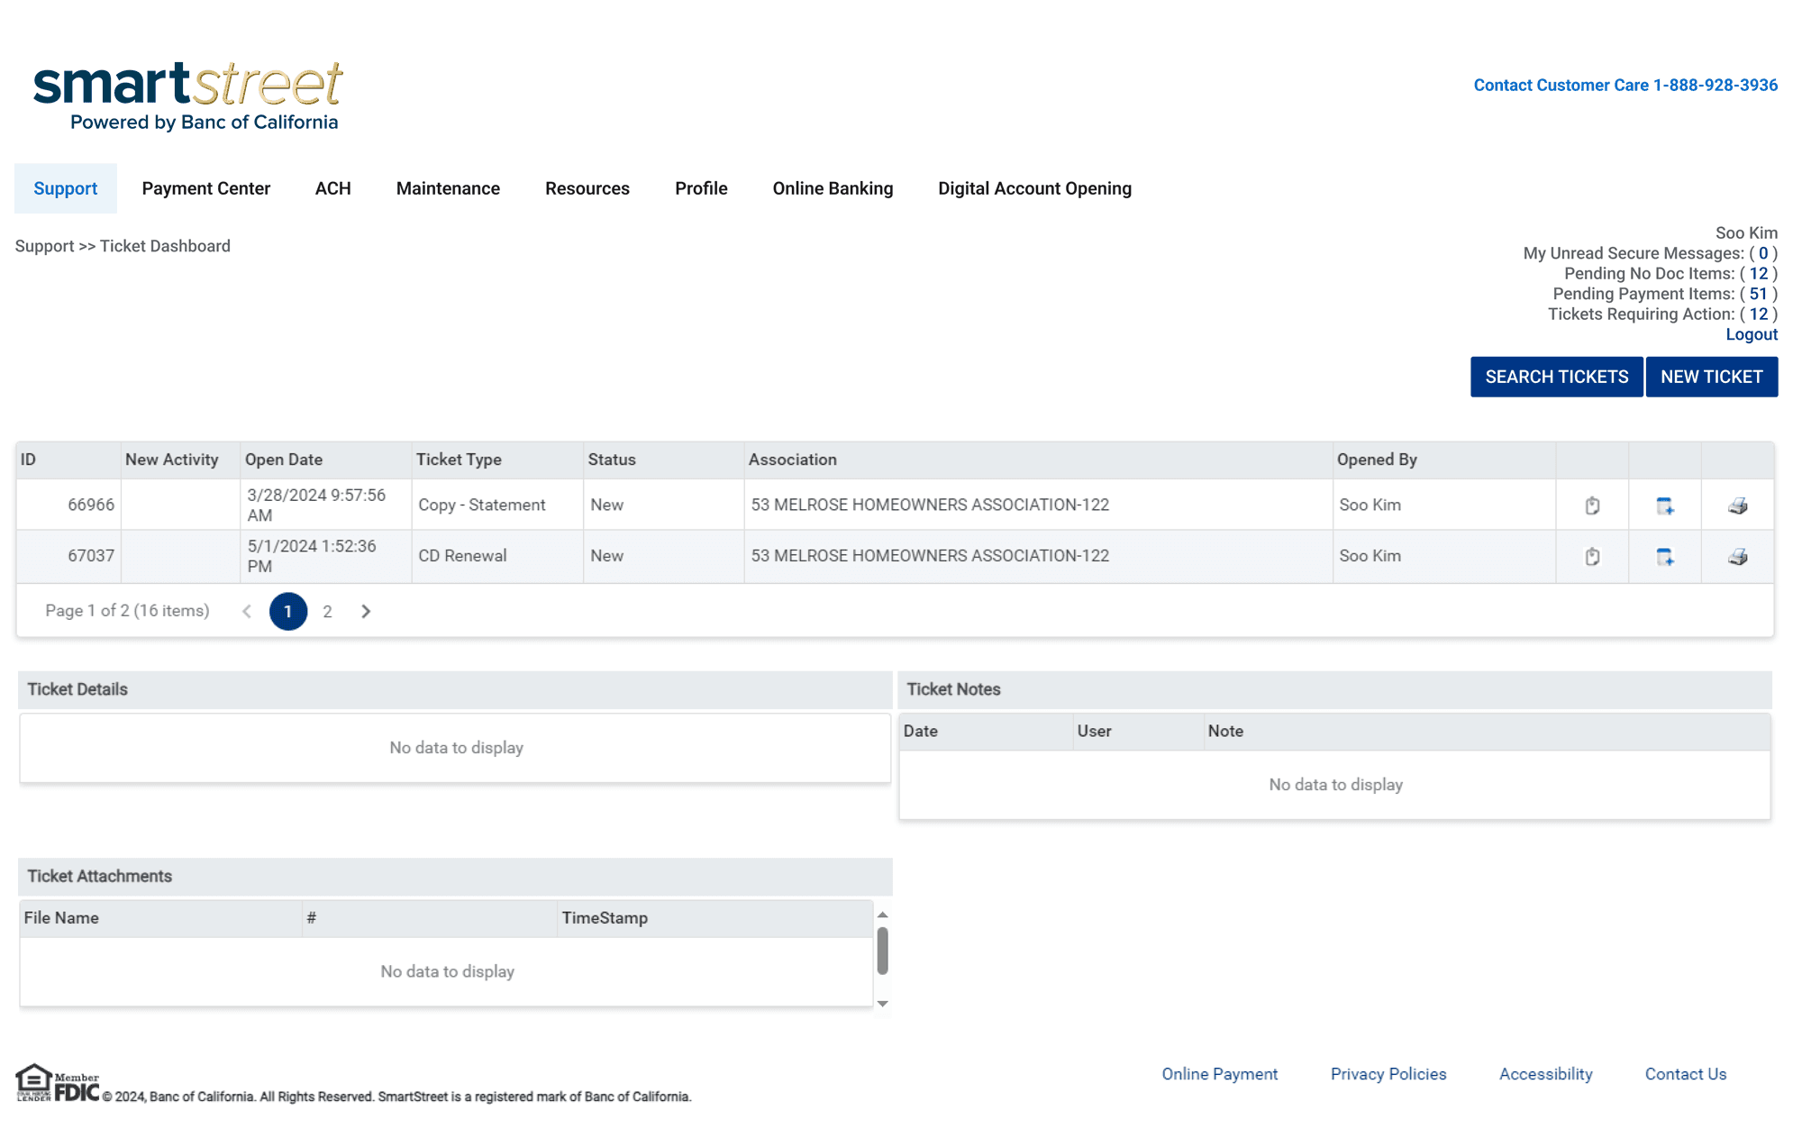Print ticket 66966 using printer icon
This screenshot has width=1802, height=1129.
1737,505
